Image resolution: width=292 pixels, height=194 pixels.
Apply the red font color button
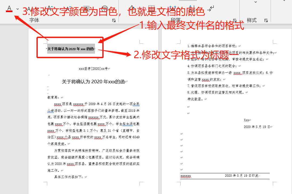[9, 9]
